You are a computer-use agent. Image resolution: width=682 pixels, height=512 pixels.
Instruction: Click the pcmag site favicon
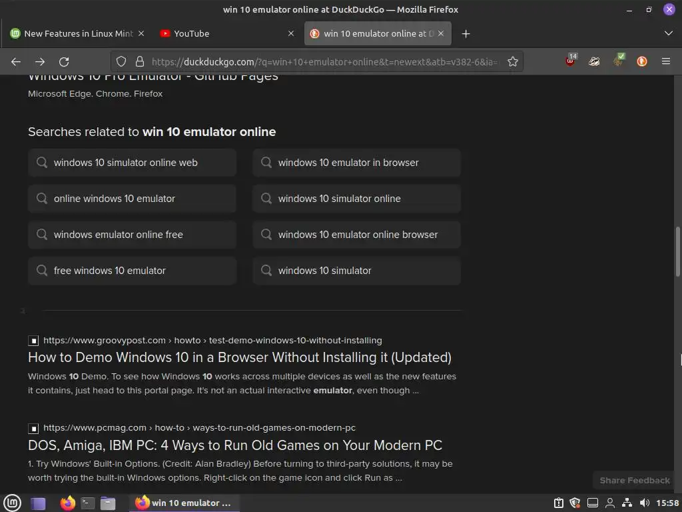click(33, 429)
